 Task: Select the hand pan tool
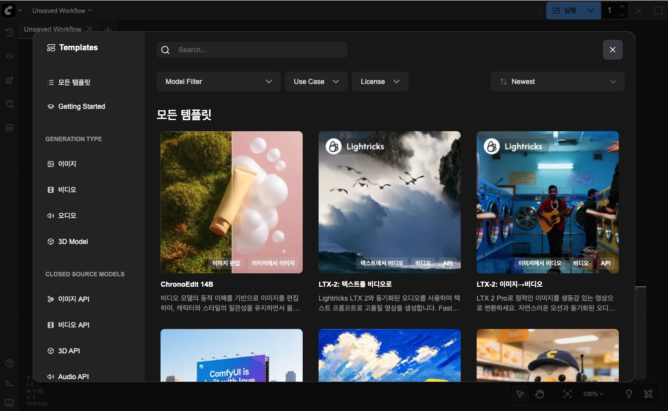click(x=540, y=394)
